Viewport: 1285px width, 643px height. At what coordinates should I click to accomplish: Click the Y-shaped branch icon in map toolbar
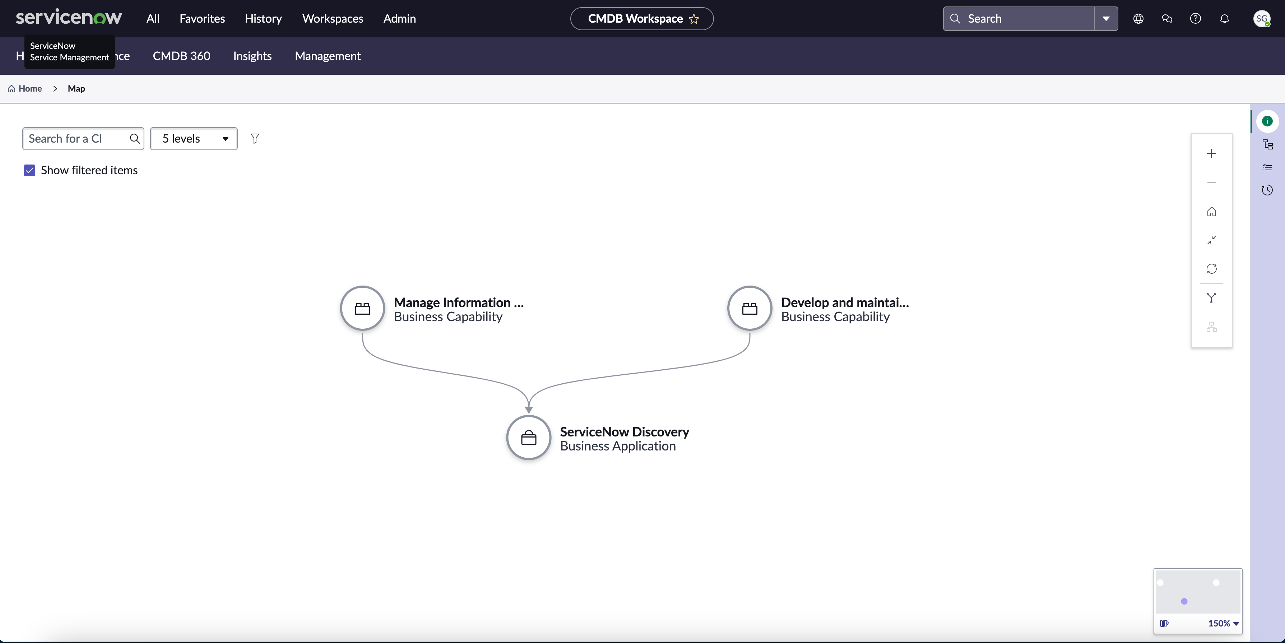coord(1211,298)
